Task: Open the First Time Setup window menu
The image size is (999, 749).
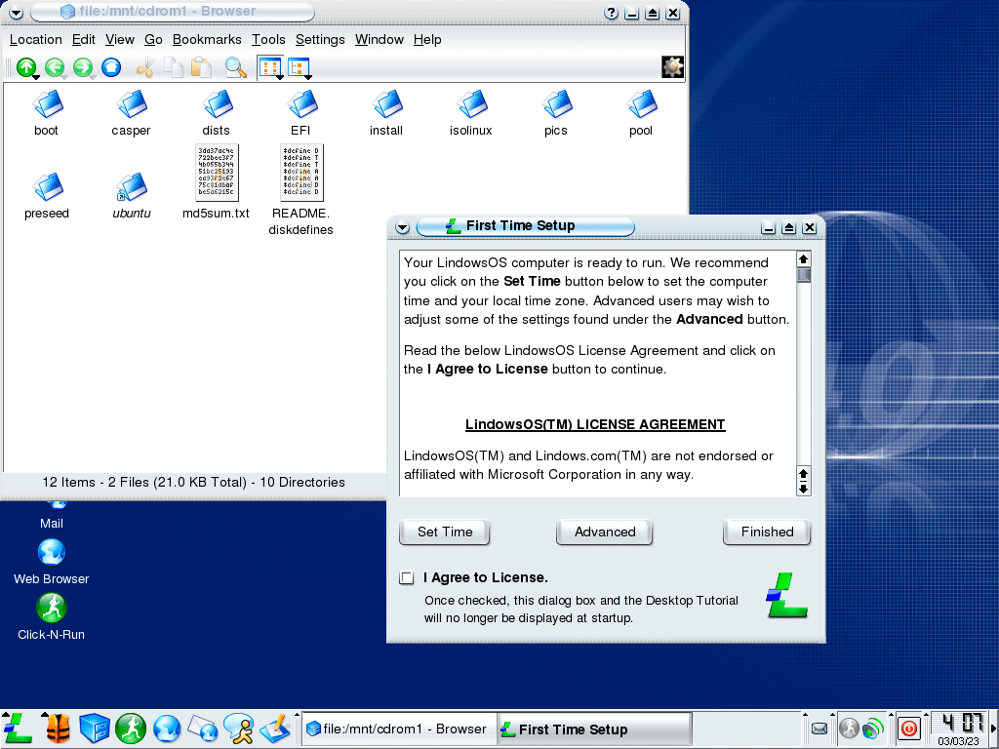Action: click(x=401, y=227)
